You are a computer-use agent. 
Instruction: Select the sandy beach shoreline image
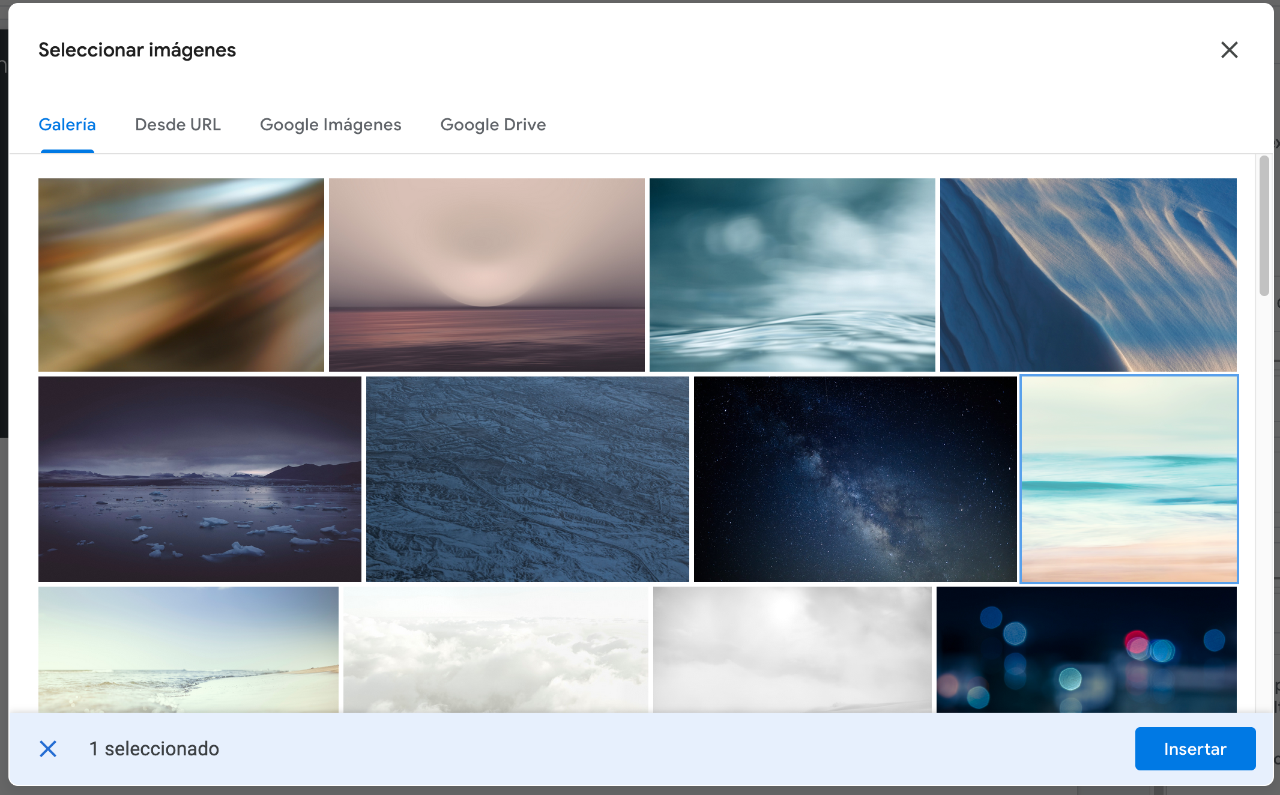[188, 650]
